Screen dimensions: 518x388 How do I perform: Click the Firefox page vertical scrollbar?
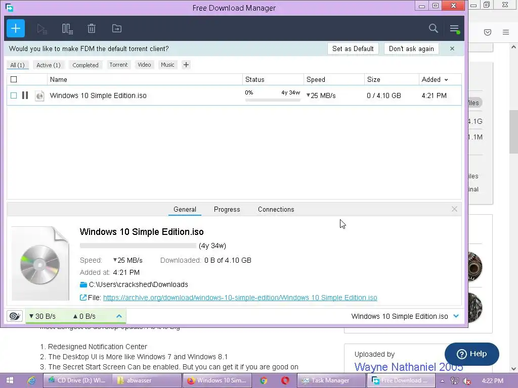coord(513,132)
